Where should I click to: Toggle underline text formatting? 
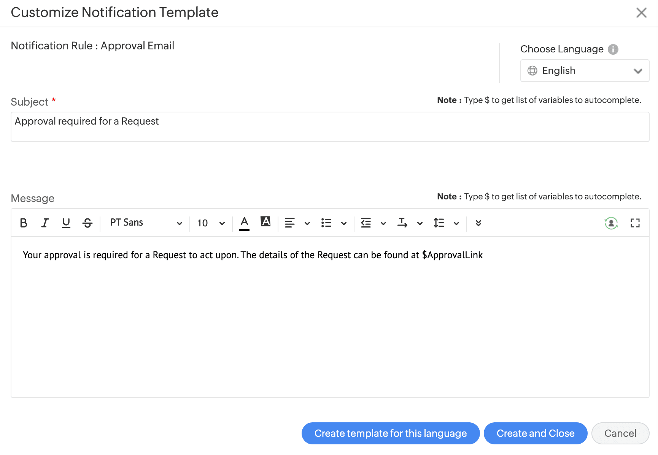[66, 223]
